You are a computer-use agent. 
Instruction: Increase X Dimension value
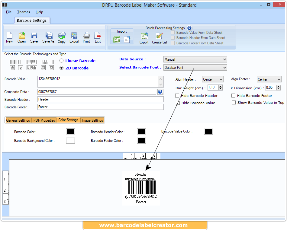(279, 86)
